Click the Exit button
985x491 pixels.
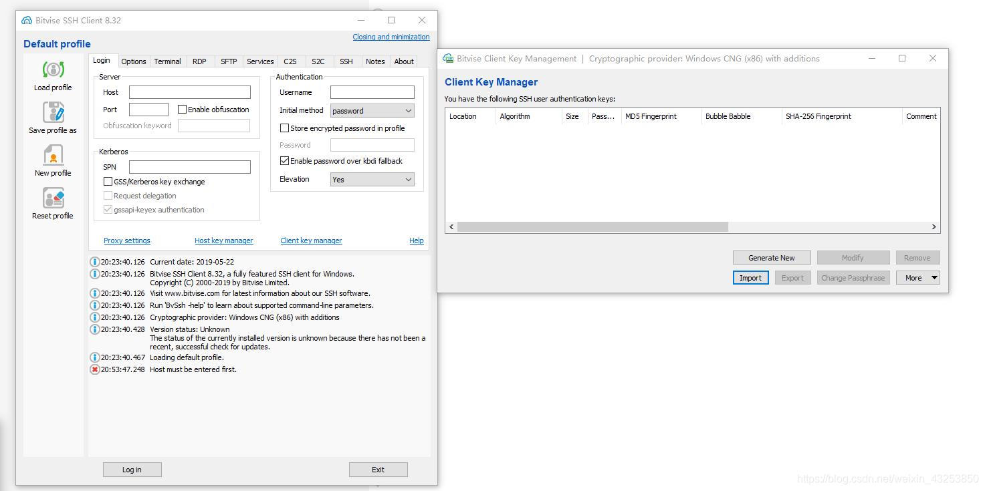[378, 470]
